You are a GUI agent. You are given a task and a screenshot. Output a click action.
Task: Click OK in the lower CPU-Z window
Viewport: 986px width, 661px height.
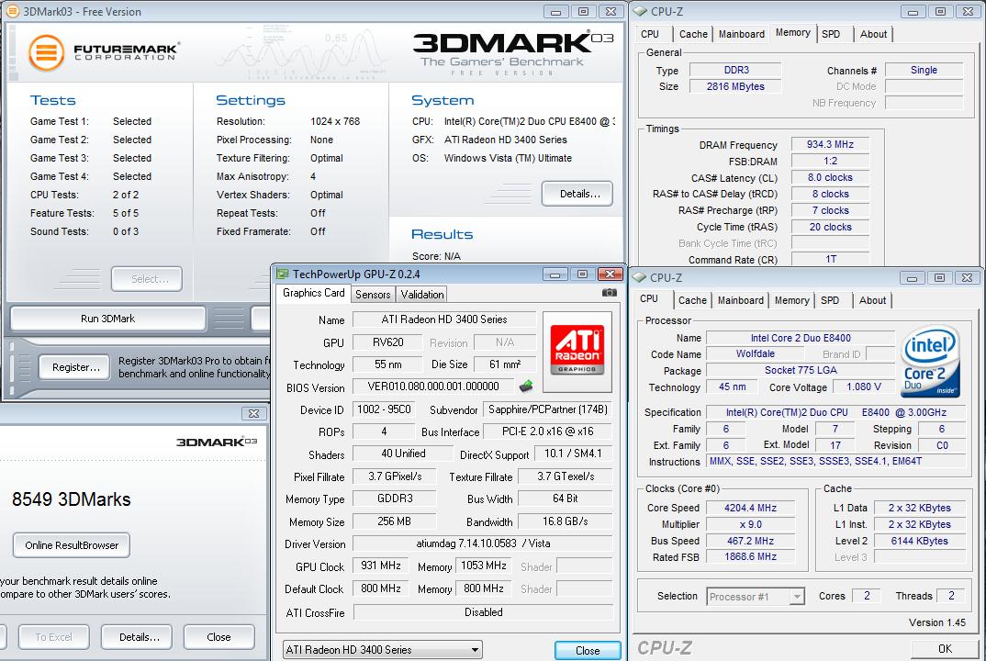(945, 648)
